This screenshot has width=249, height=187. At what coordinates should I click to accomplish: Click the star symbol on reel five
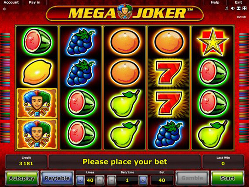[213, 42]
